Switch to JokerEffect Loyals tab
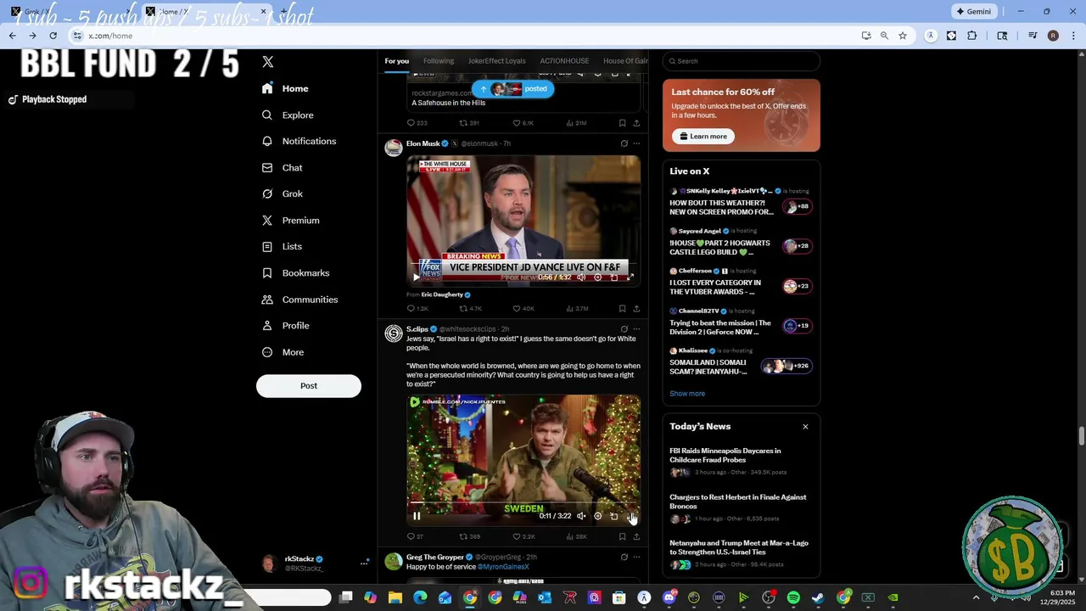1086x611 pixels. tap(496, 61)
